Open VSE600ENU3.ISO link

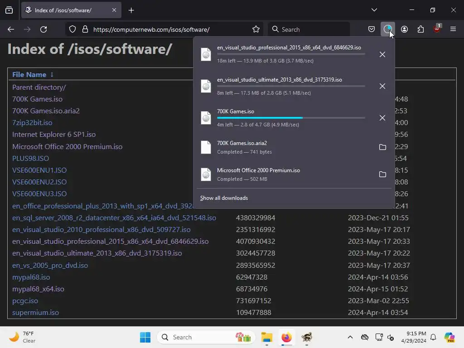point(39,194)
